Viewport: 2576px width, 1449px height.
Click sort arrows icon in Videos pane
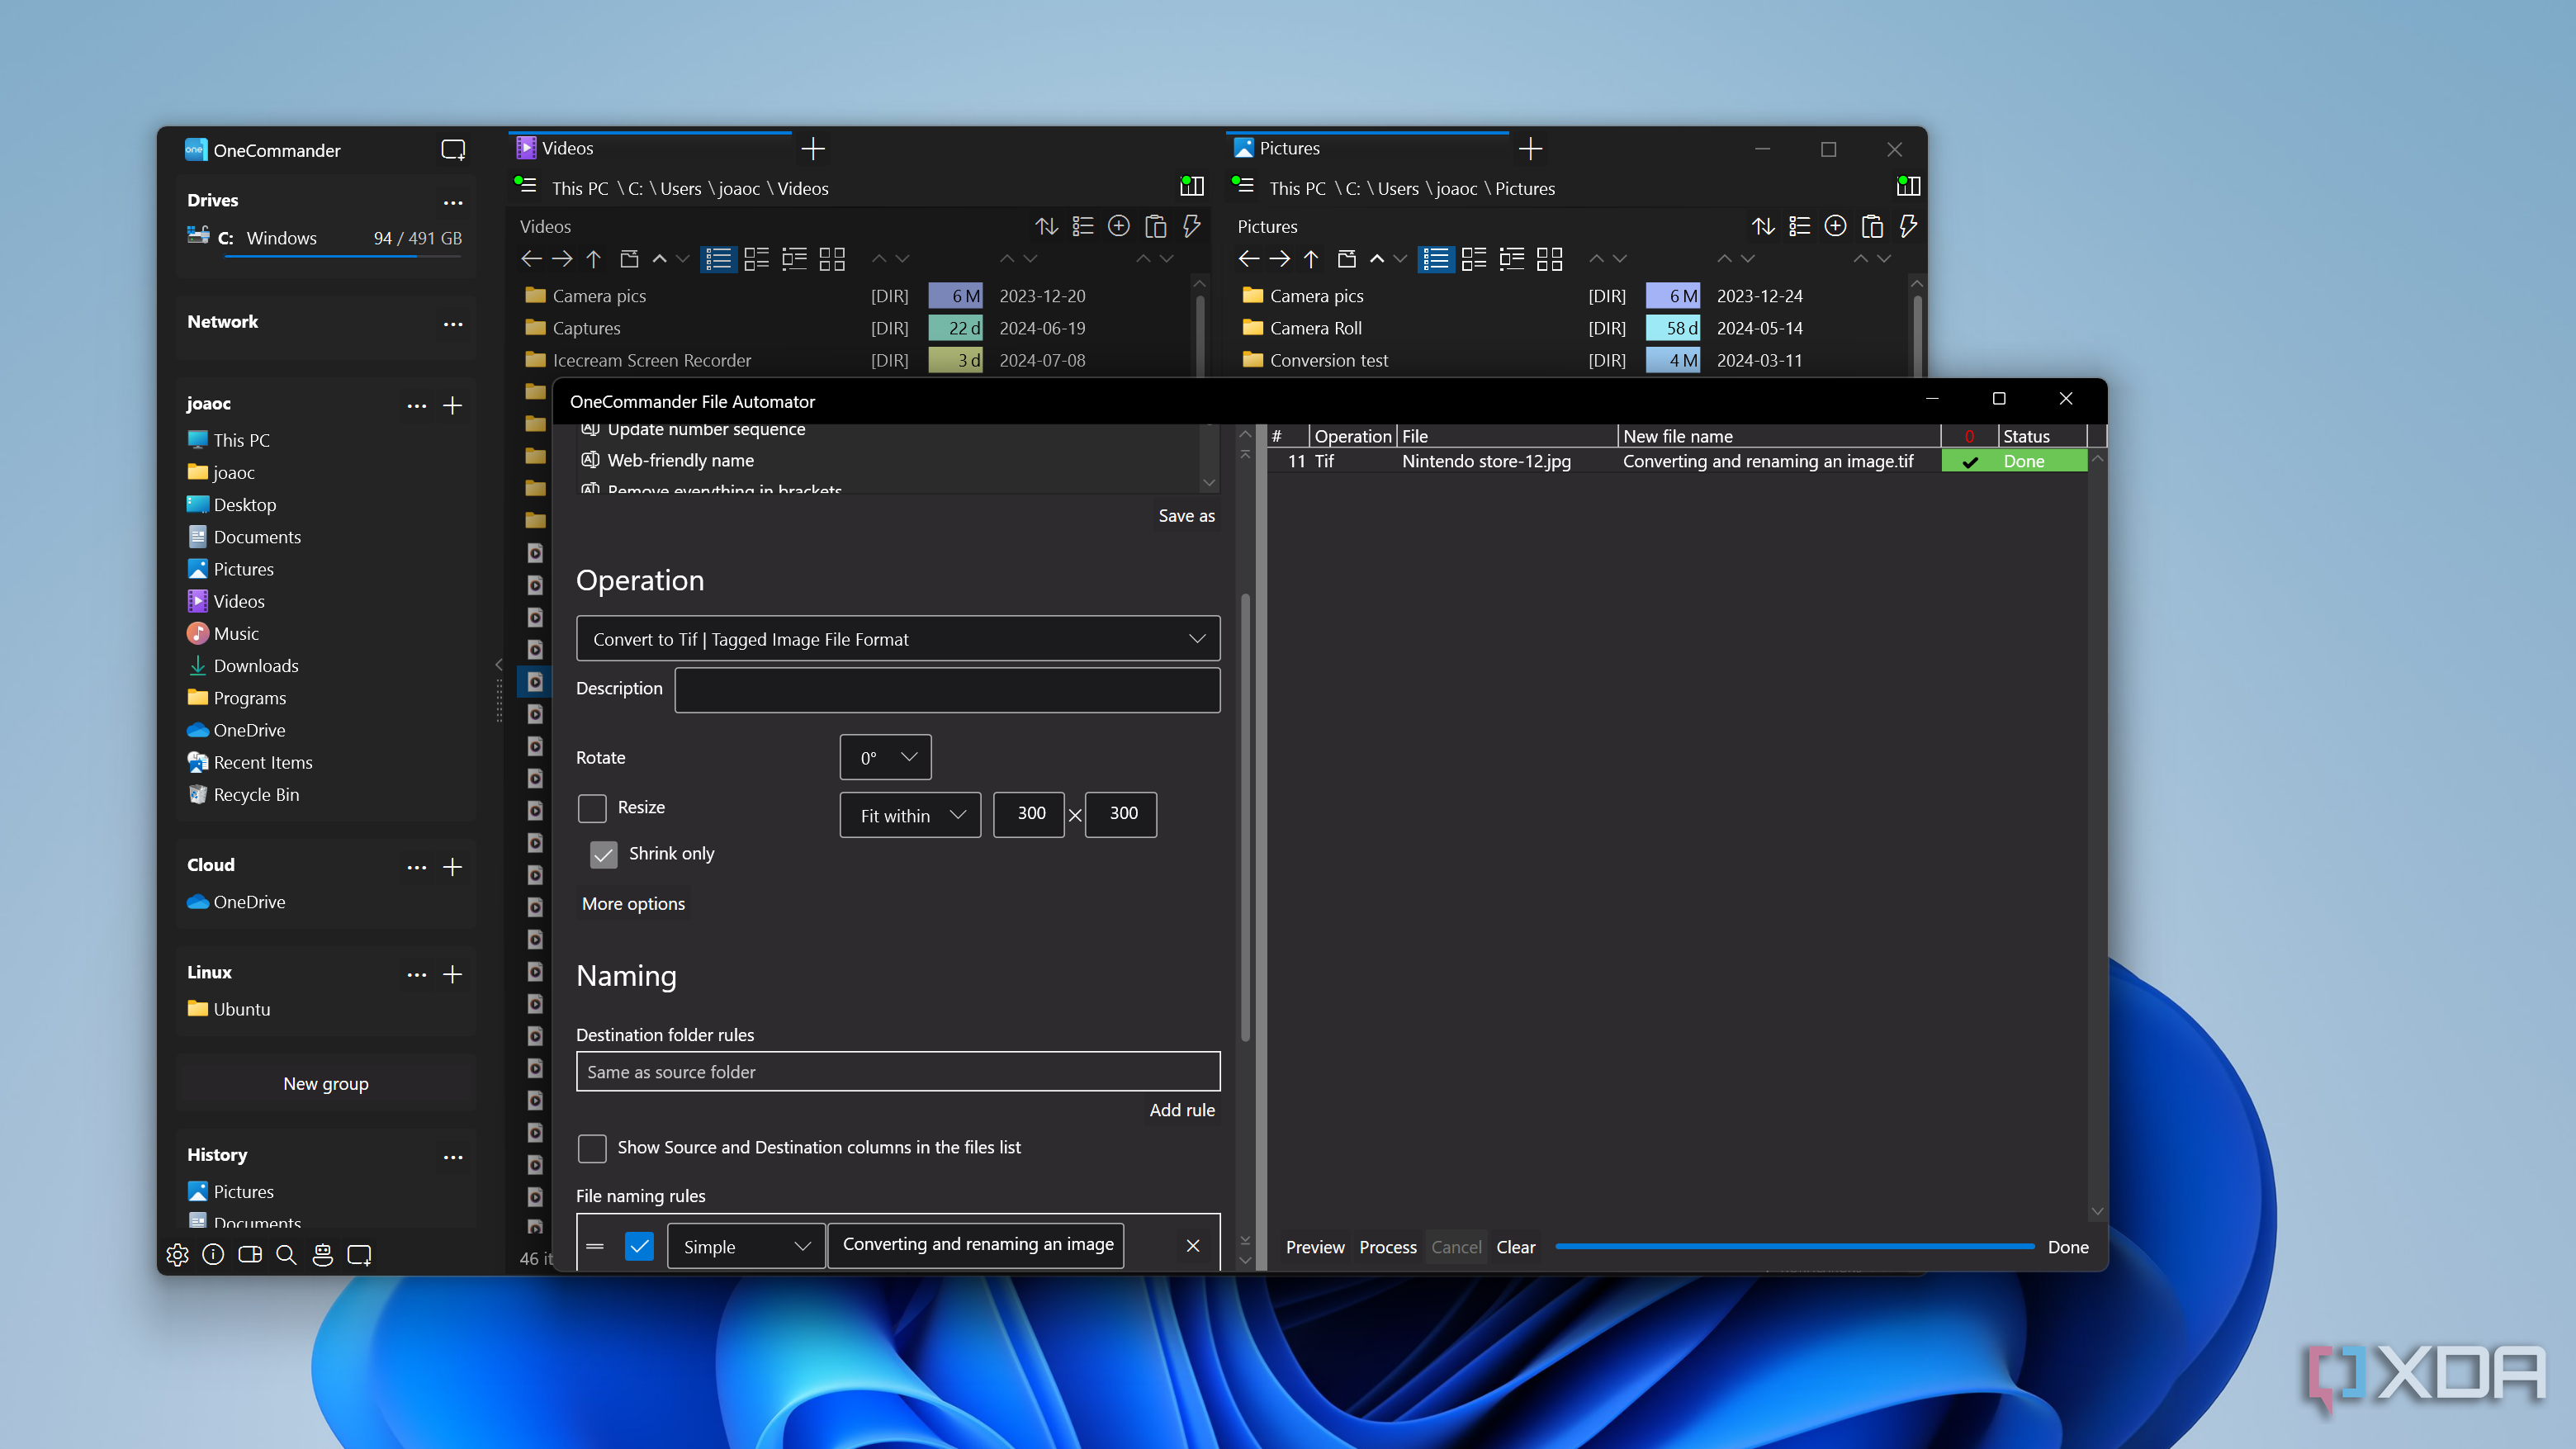point(1046,226)
